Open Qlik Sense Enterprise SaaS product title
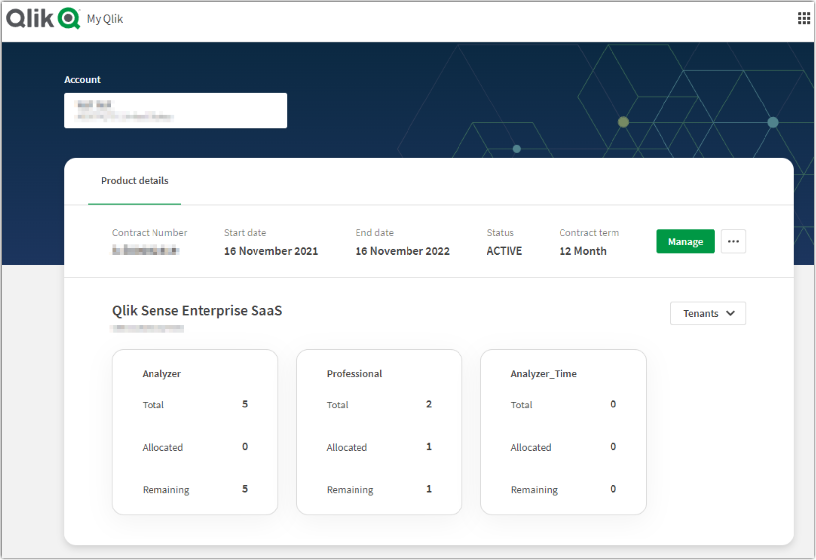816x560 pixels. [197, 310]
